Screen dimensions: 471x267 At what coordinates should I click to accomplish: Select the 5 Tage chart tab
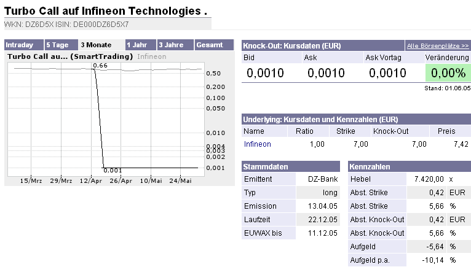[61, 45]
